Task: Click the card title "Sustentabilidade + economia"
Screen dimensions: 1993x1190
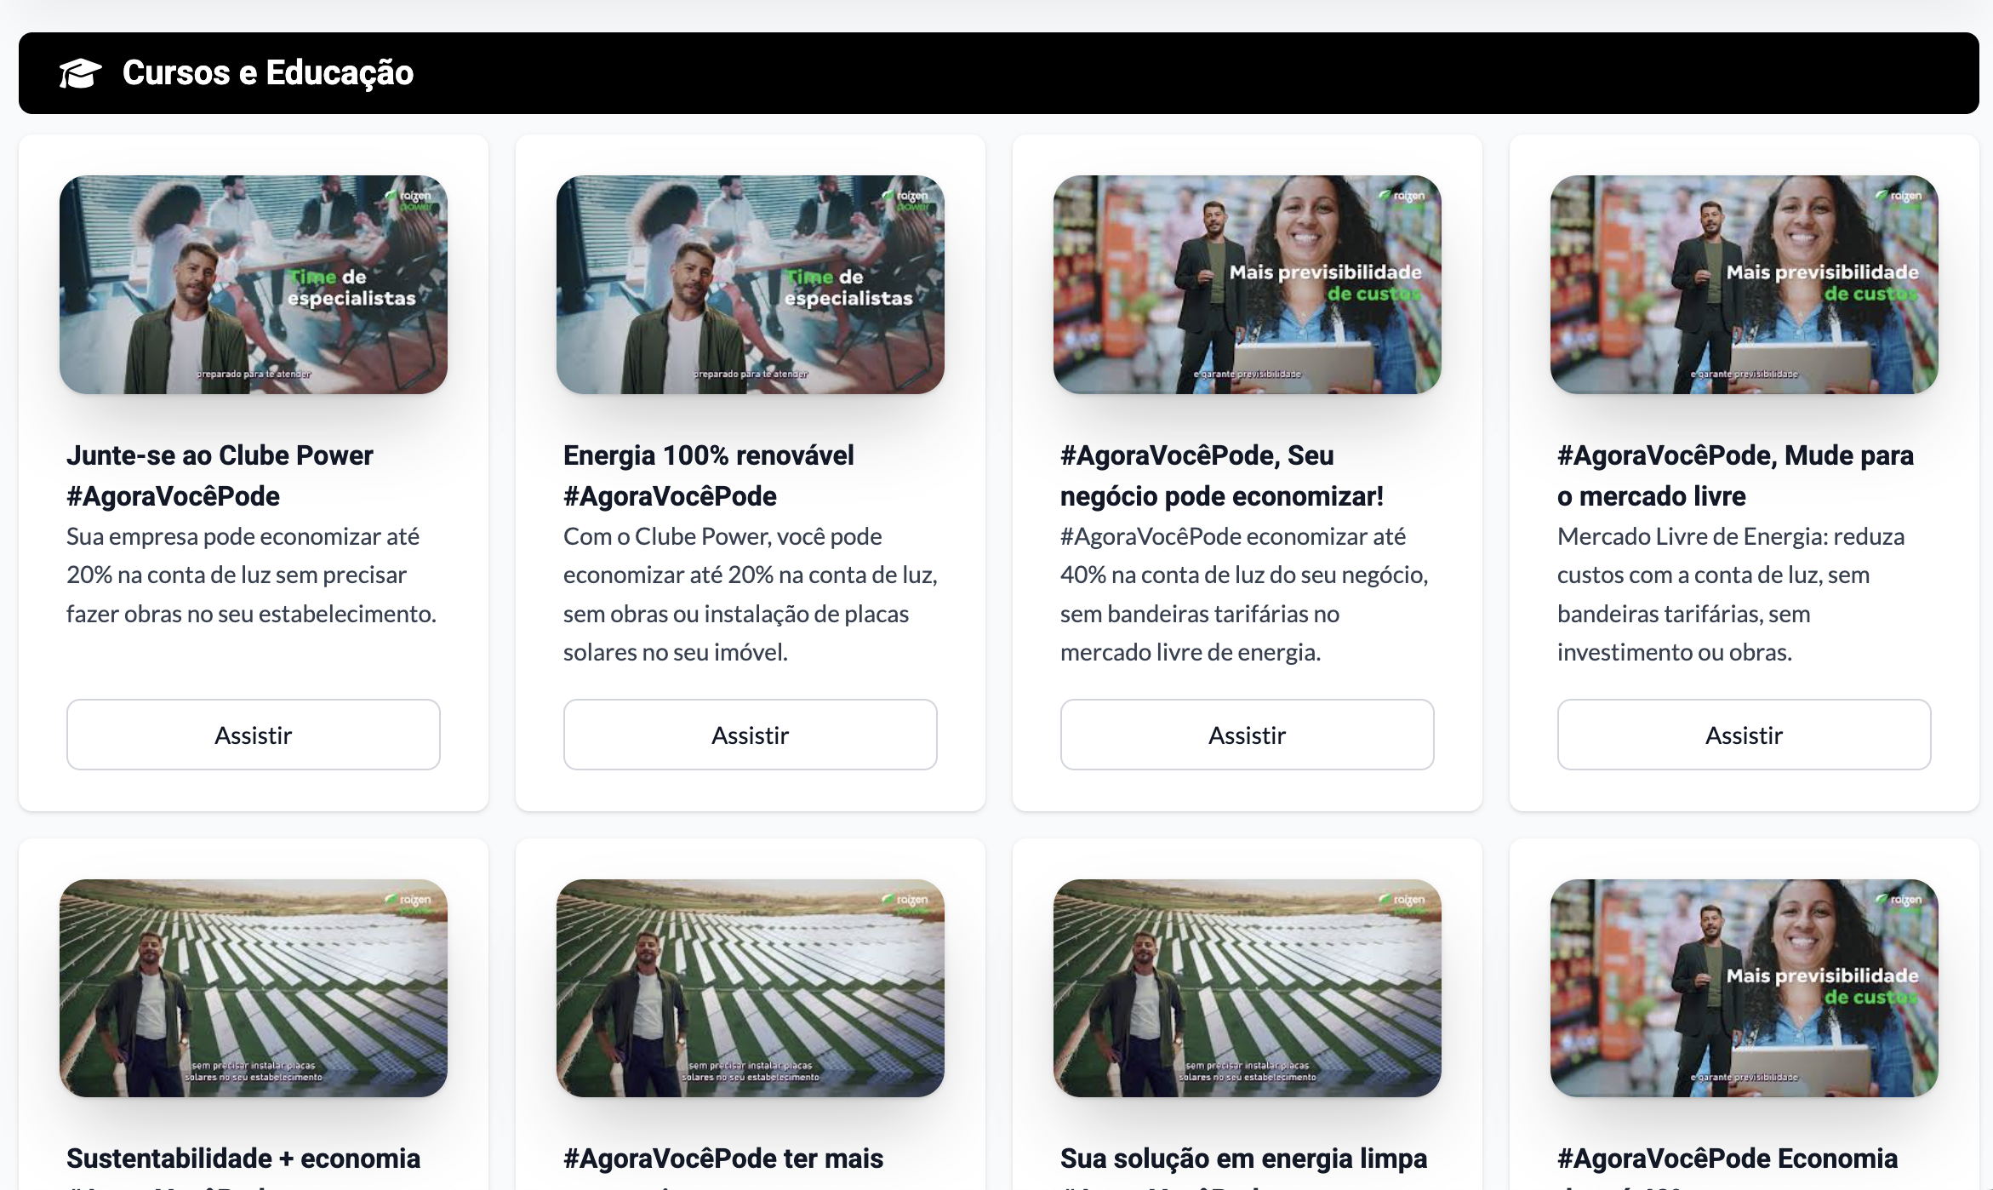Action: [243, 1159]
